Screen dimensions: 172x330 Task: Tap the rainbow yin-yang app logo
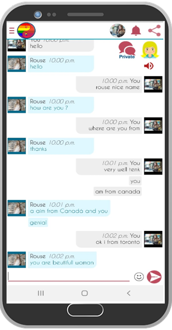click(26, 31)
